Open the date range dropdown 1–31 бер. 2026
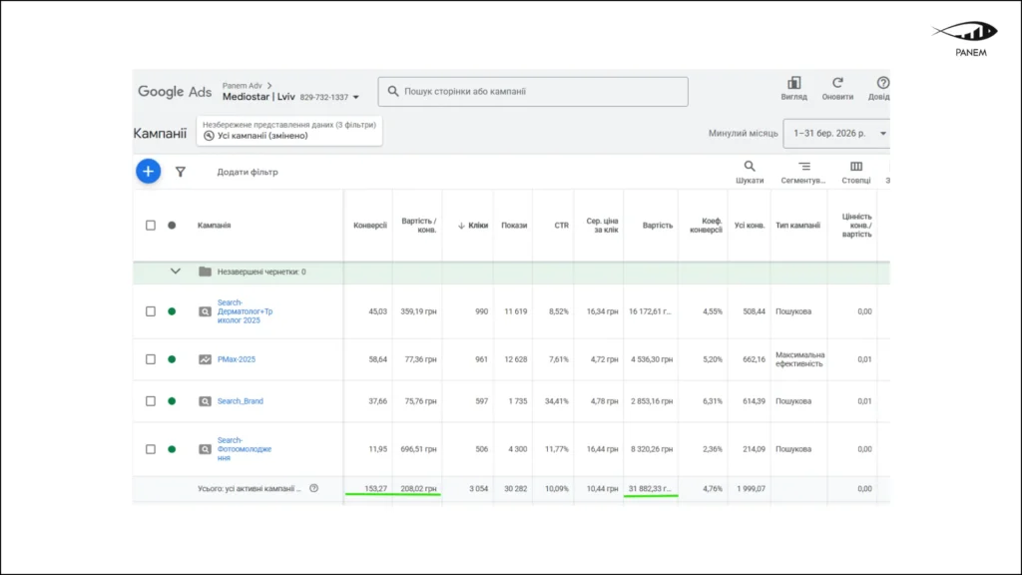The width and height of the screenshot is (1022, 575). tap(837, 133)
